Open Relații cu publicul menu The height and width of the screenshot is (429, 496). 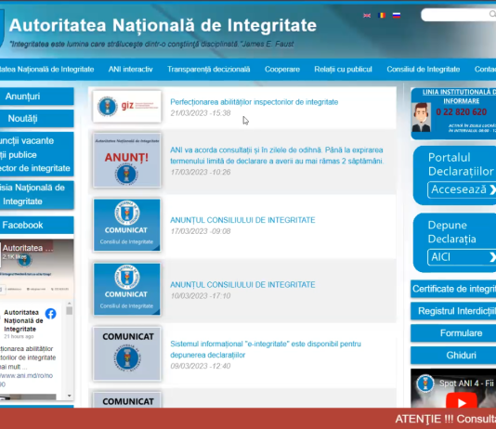(344, 70)
